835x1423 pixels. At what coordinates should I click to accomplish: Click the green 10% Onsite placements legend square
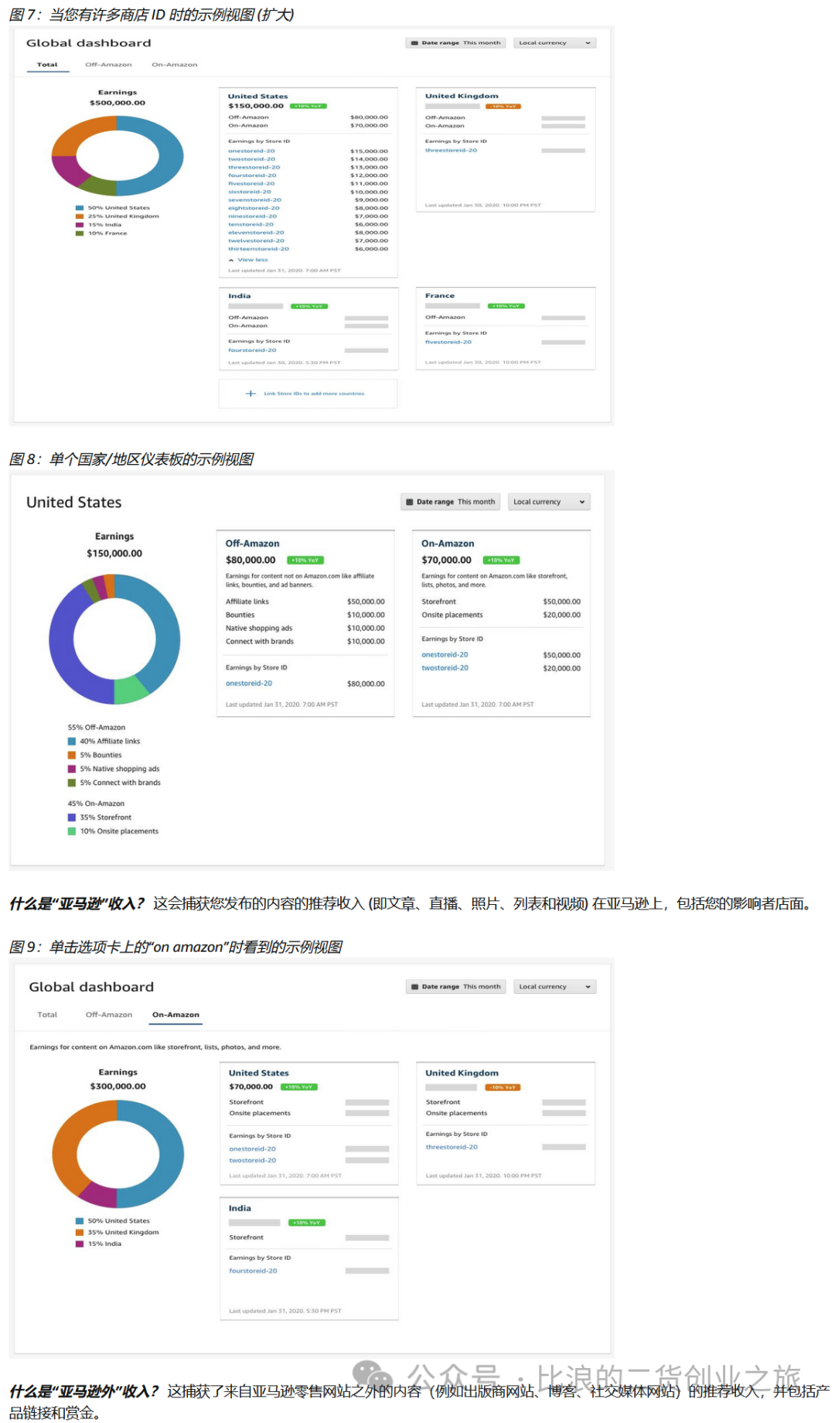72,831
